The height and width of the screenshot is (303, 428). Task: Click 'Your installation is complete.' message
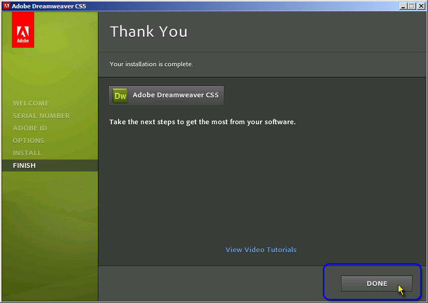click(151, 64)
